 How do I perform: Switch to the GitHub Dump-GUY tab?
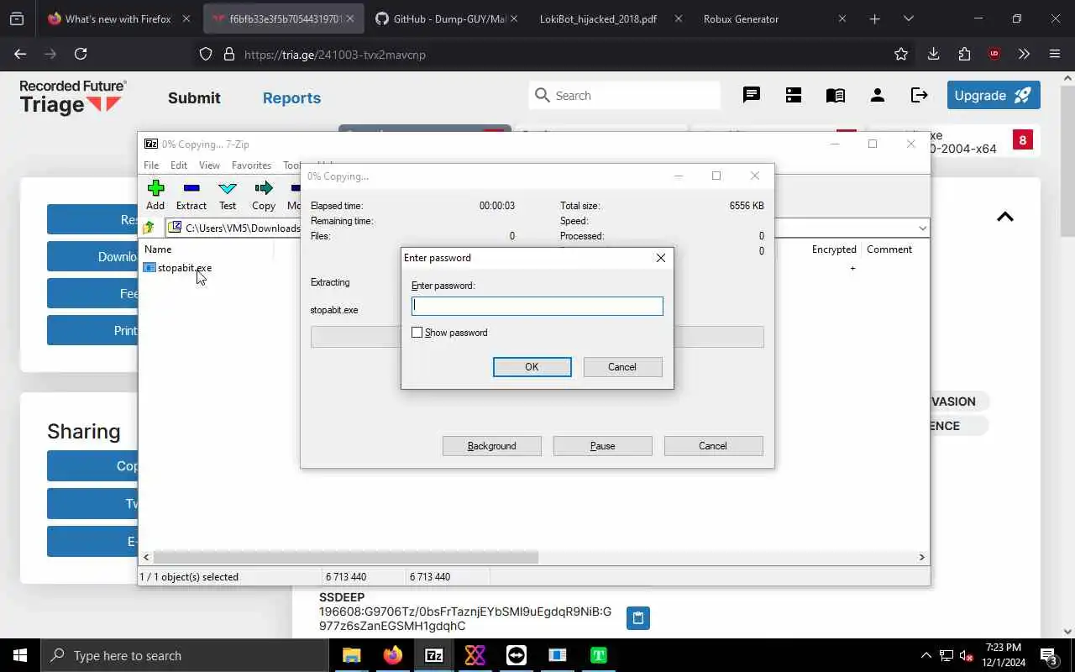pos(446,18)
